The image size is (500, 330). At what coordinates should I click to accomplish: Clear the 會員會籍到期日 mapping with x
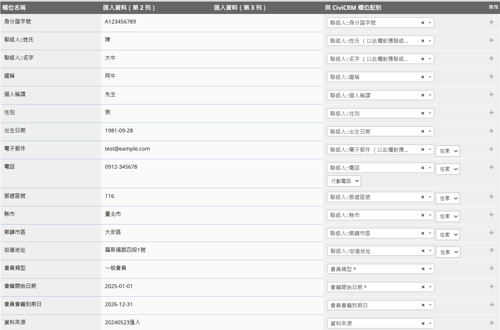click(423, 305)
